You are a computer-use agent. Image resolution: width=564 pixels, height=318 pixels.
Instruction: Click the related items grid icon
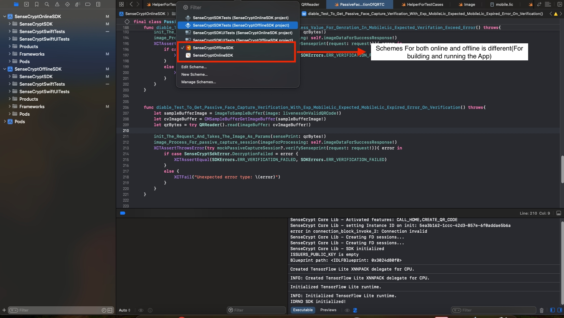point(121,4)
